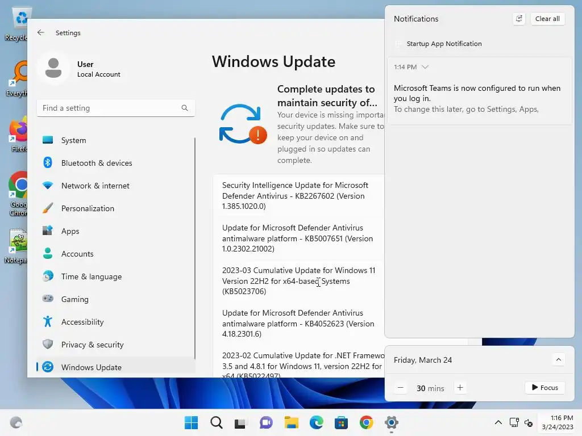Select the KB5023706 Cumulative Update entry

coord(299,280)
